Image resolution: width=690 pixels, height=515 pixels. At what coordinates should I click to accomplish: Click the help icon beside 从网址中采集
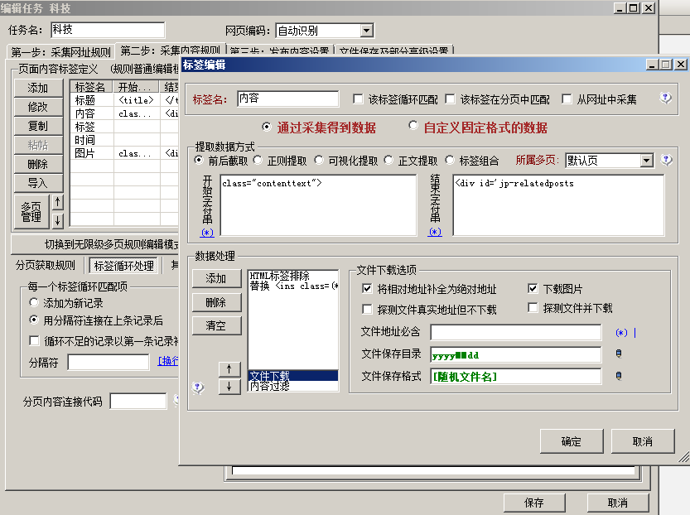tap(665, 99)
